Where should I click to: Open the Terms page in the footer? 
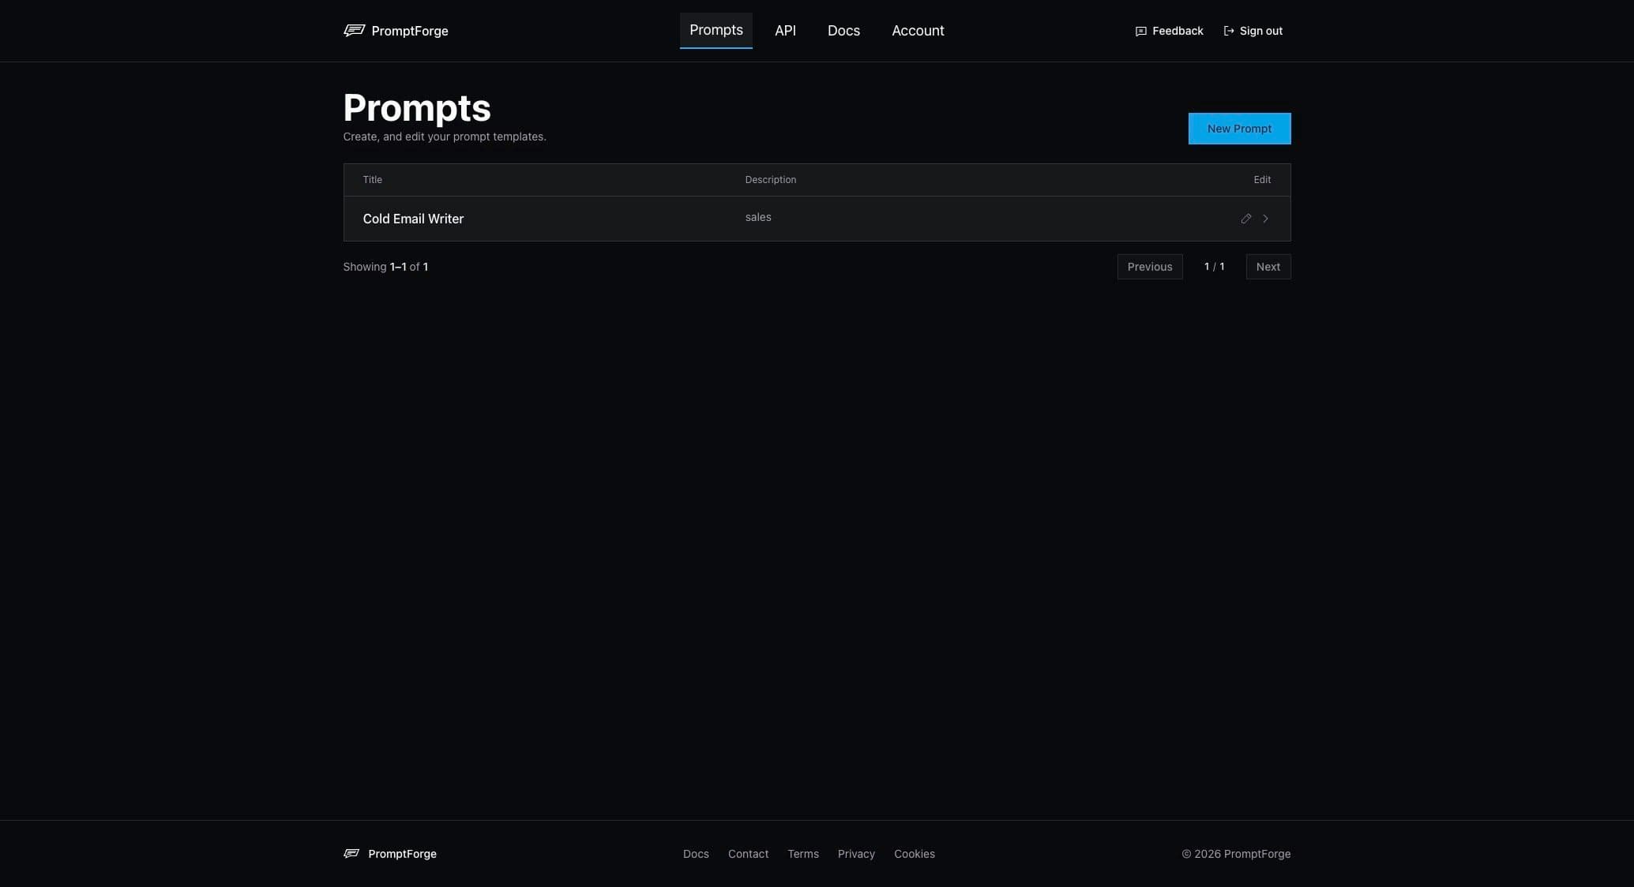pyautogui.click(x=802, y=853)
